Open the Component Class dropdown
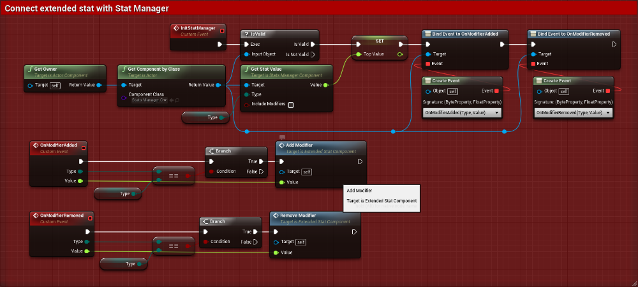This screenshot has width=638, height=287. pyautogui.click(x=149, y=100)
